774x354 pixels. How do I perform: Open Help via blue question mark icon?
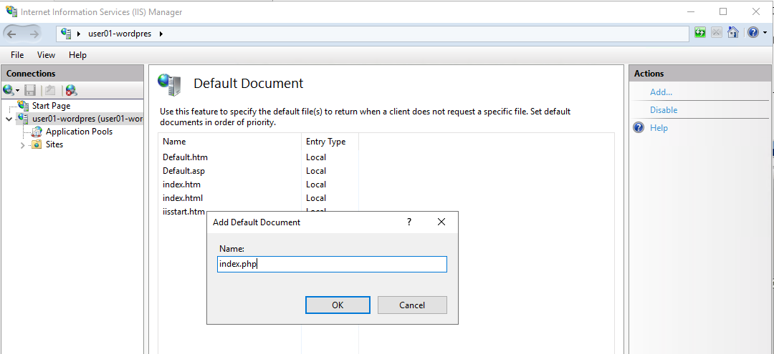752,33
